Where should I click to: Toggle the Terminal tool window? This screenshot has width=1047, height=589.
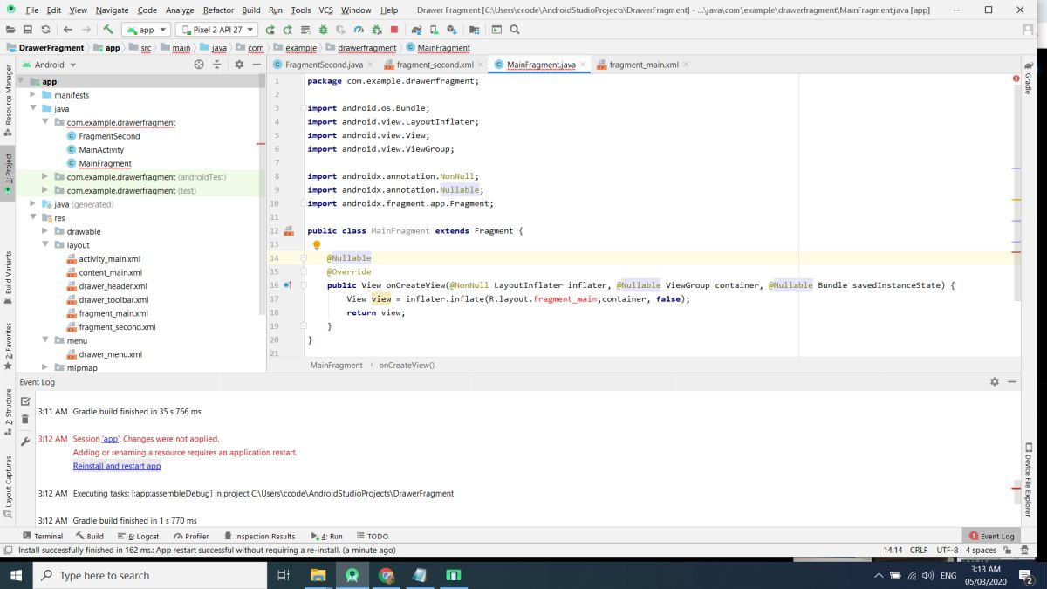pos(43,536)
